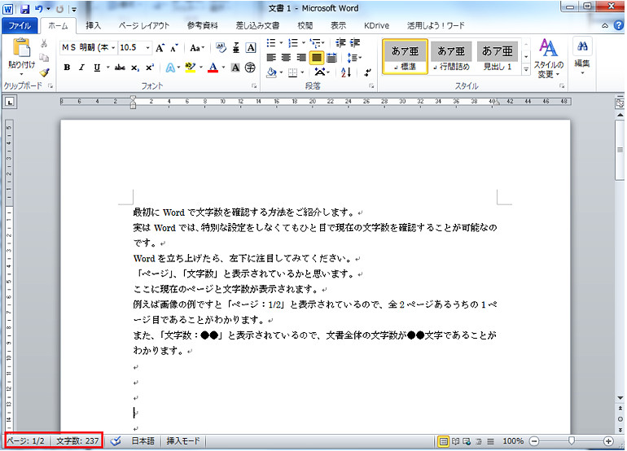Toggle Italic formatting
627x451 pixels.
click(81, 68)
